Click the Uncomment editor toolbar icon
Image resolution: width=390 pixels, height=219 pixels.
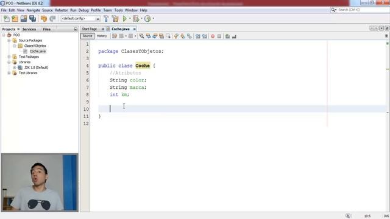click(234, 36)
